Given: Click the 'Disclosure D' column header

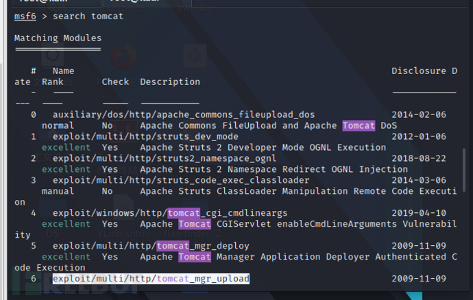Looking at the screenshot, I should (x=424, y=71).
